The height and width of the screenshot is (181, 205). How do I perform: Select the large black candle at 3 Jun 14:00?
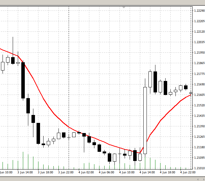(23, 80)
